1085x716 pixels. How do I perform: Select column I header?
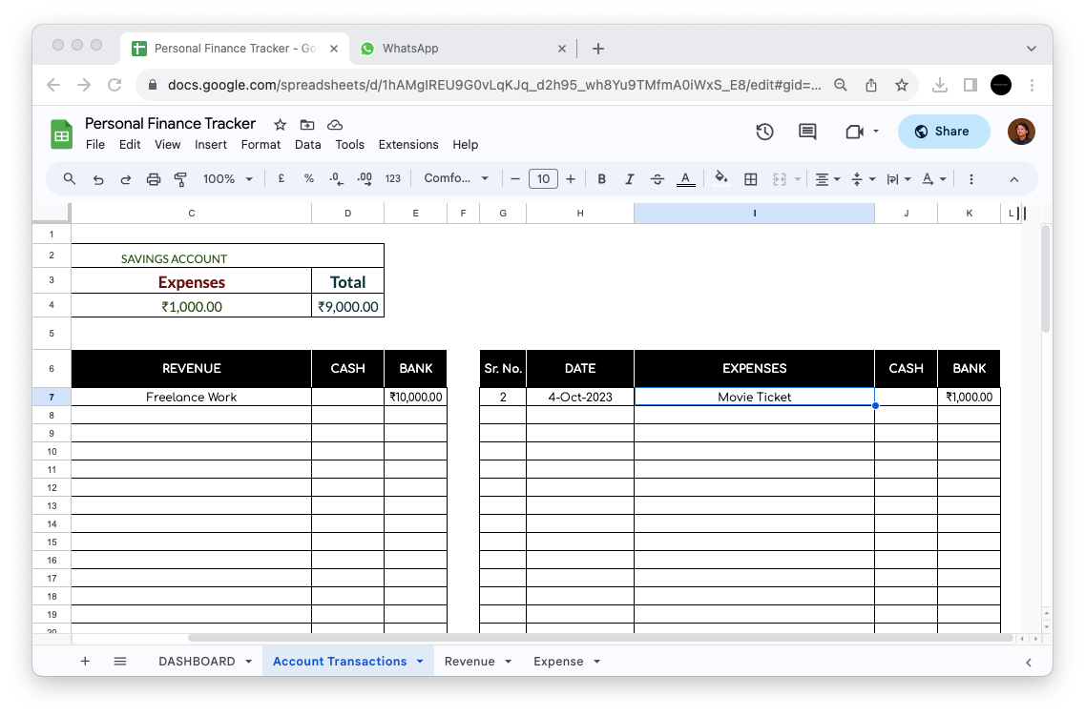(x=754, y=213)
